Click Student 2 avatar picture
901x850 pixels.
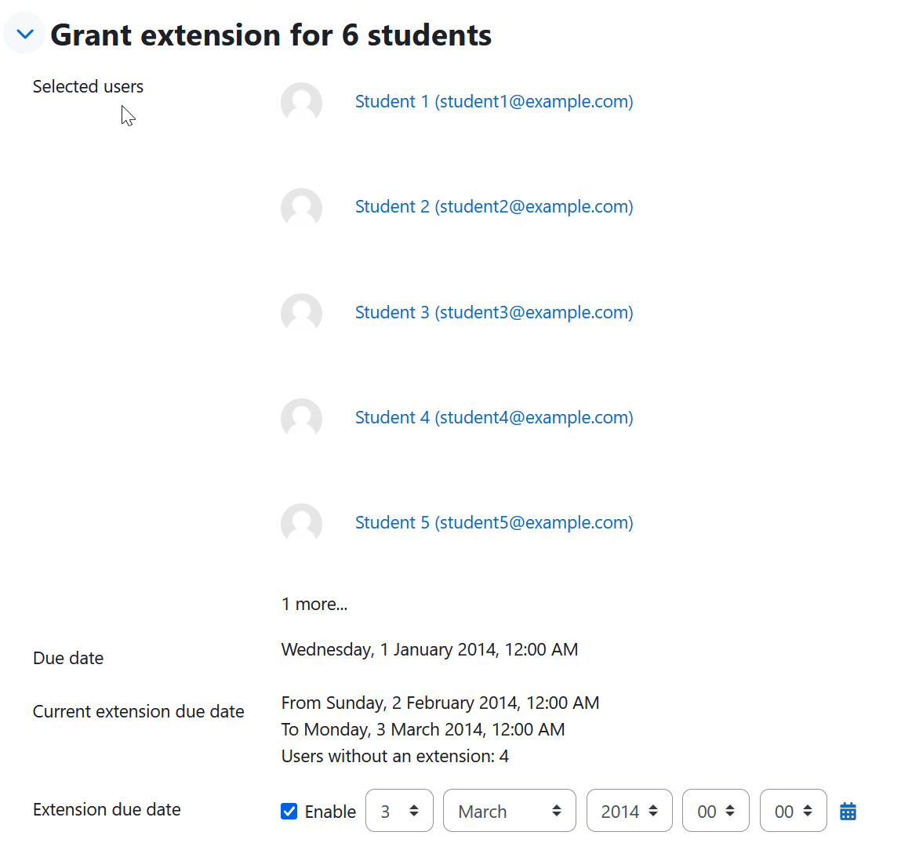coord(301,208)
